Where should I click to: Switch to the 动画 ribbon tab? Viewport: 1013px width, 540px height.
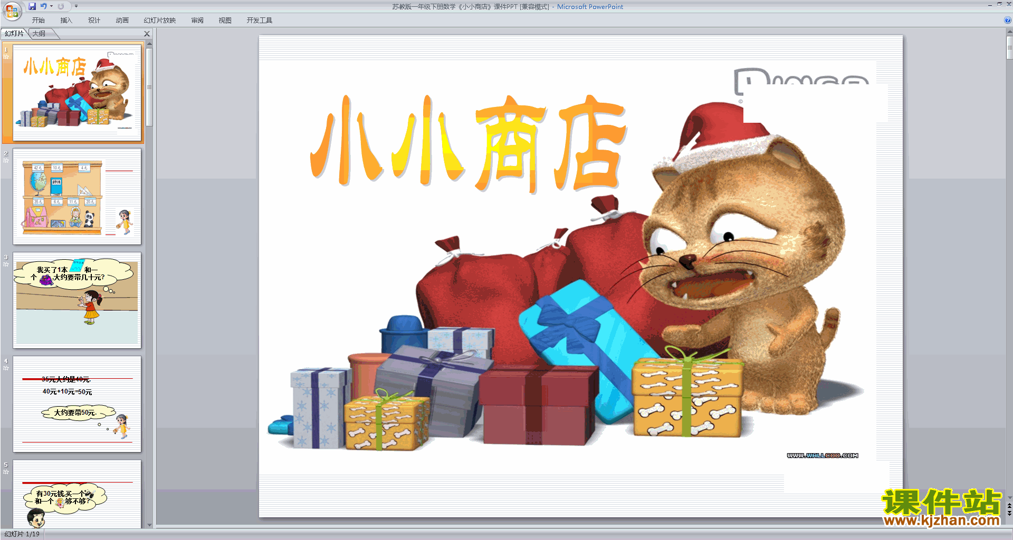(x=122, y=21)
